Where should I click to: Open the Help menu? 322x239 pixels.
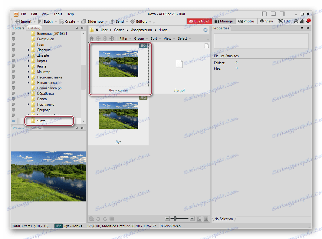pos(70,14)
